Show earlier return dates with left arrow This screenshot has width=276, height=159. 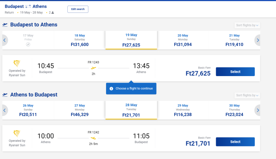(x=5, y=110)
